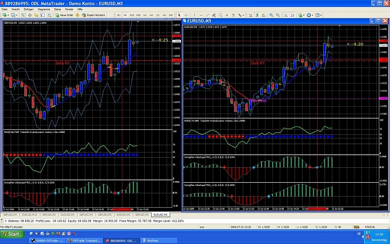Choose the D1 timeframe
This screenshot has height=244, width=390.
click(158, 15)
